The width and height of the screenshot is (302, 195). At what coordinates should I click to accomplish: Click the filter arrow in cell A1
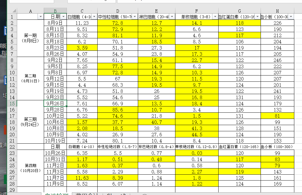click(41, 17)
